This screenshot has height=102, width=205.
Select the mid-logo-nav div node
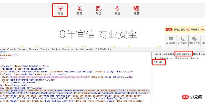click(21, 88)
